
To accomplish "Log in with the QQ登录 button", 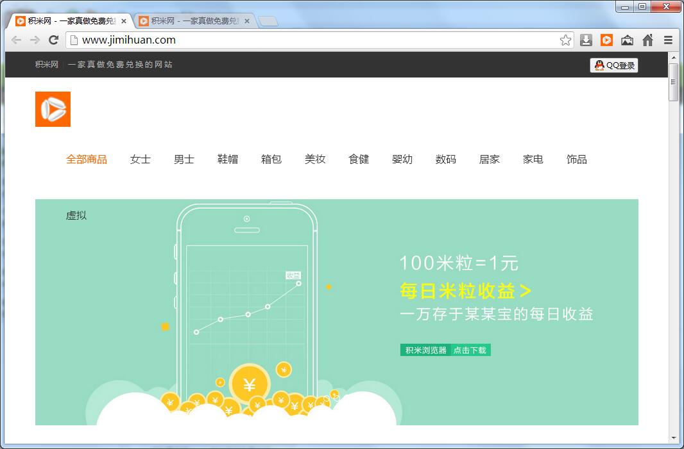I will click(x=614, y=65).
